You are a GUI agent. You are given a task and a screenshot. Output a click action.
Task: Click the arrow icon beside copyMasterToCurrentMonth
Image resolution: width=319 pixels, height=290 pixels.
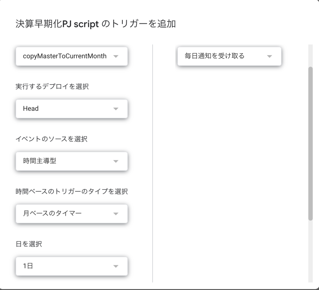pos(116,56)
